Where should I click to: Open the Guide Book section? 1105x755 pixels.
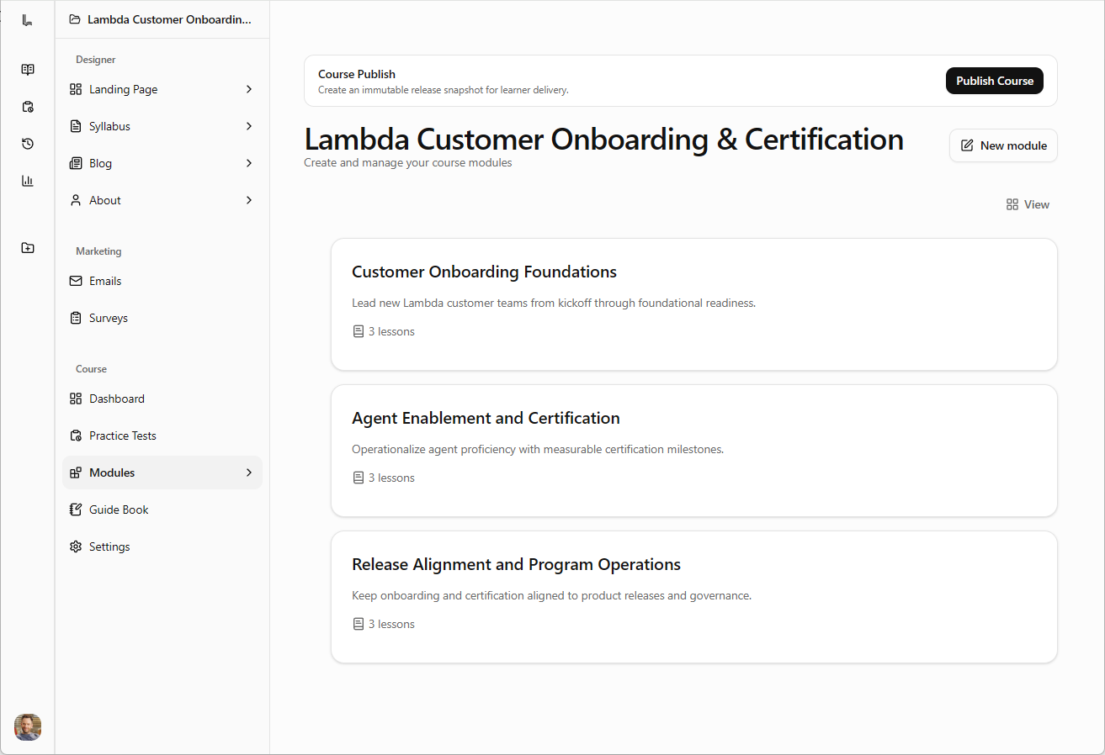[119, 509]
